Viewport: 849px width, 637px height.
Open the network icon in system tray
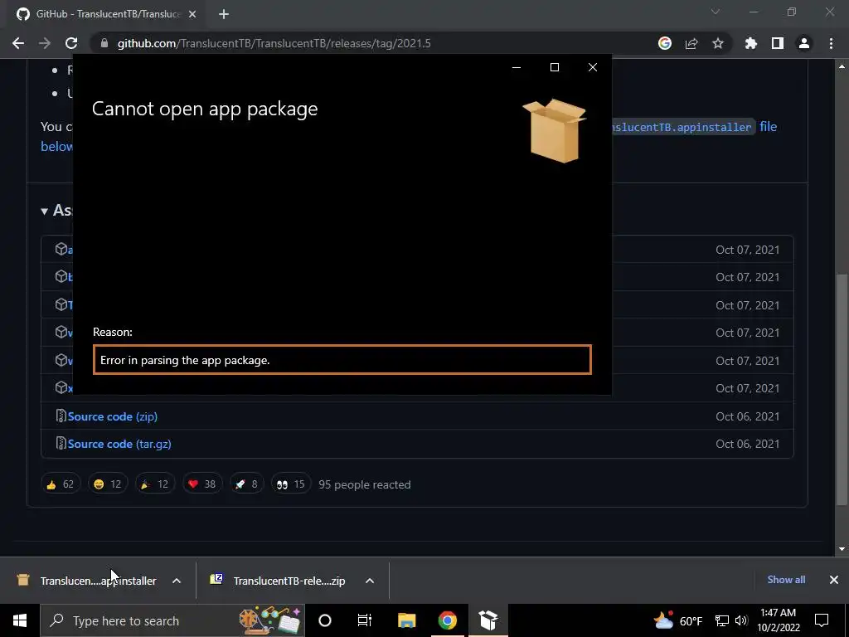coord(722,620)
